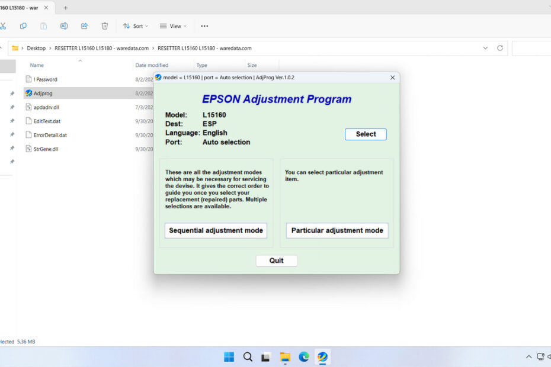Click the Copy icon in Explorer toolbar
Viewport: 551px width, 367px height.
(x=23, y=26)
